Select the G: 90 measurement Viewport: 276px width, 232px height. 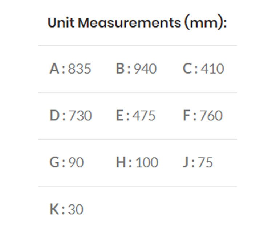tap(66, 162)
